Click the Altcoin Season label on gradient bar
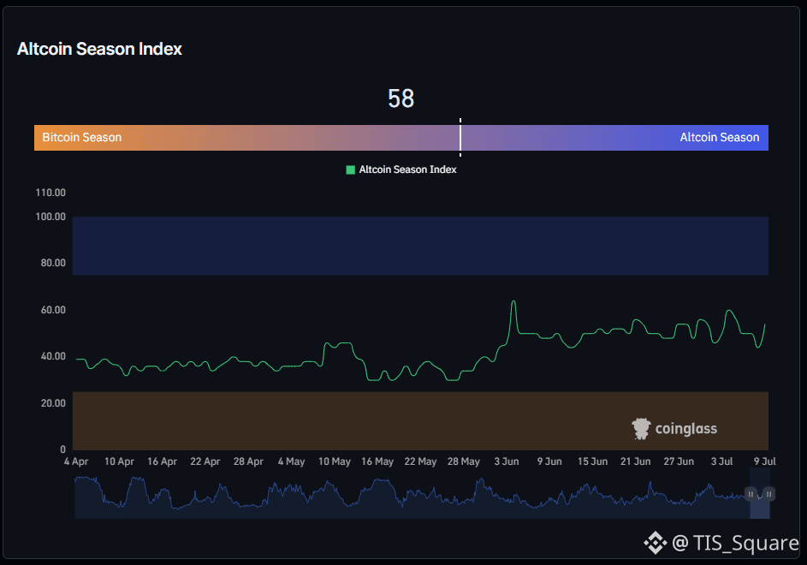This screenshot has width=807, height=565. pos(720,138)
